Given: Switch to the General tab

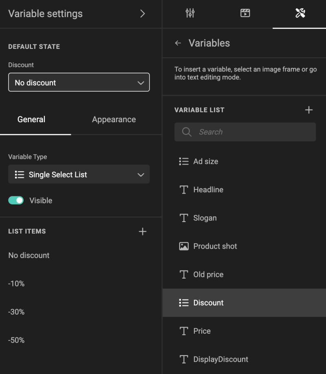Looking at the screenshot, I should pyautogui.click(x=31, y=119).
